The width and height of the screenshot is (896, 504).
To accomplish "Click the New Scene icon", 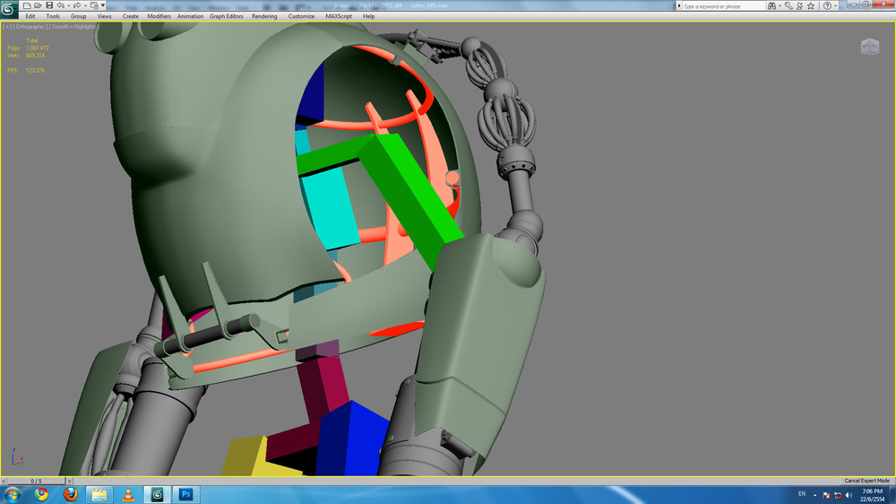I will pyautogui.click(x=27, y=5).
